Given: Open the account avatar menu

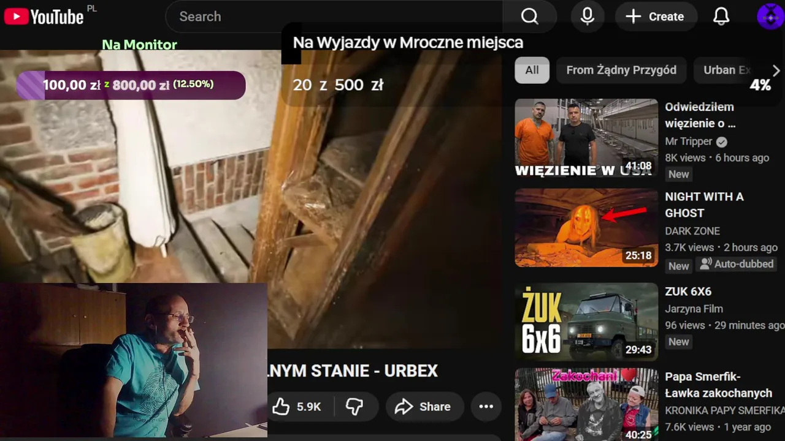Looking at the screenshot, I should [770, 17].
